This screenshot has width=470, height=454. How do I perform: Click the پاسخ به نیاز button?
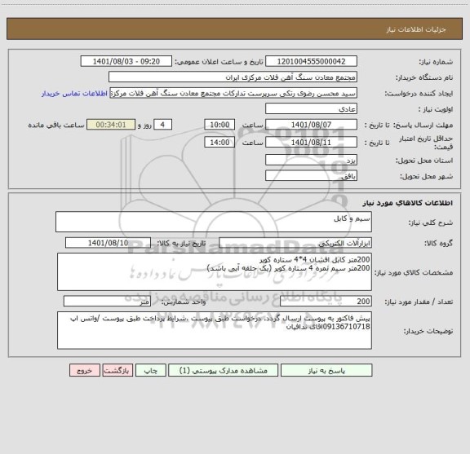pos(326,370)
